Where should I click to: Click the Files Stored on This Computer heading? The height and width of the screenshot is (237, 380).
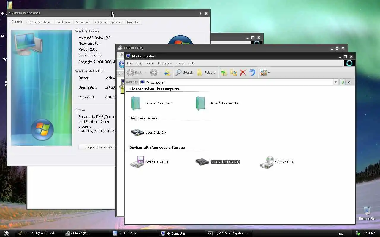point(154,89)
